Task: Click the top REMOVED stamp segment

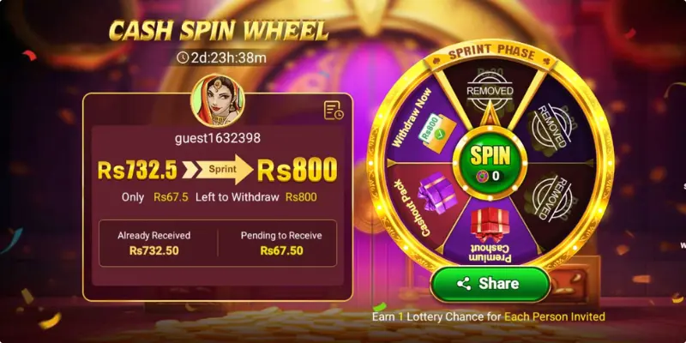Action: [490, 91]
